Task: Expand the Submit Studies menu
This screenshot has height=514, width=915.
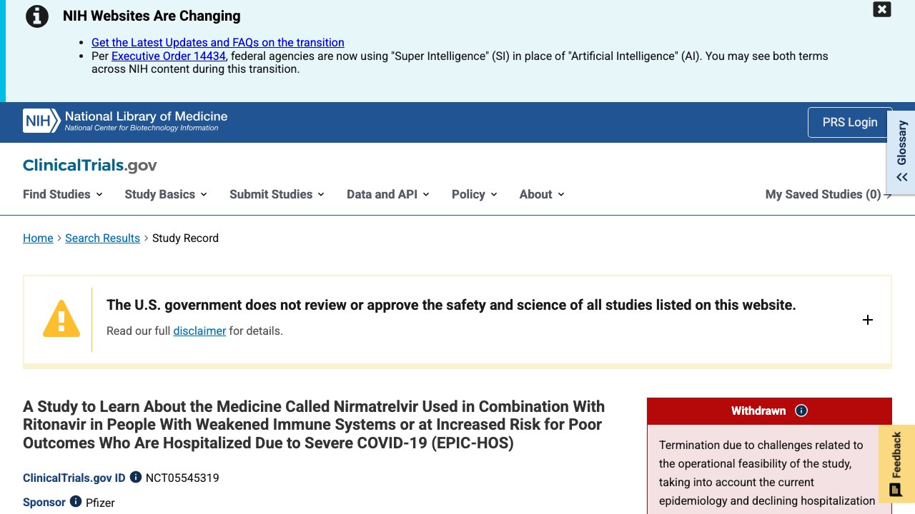Action: pyautogui.click(x=277, y=194)
